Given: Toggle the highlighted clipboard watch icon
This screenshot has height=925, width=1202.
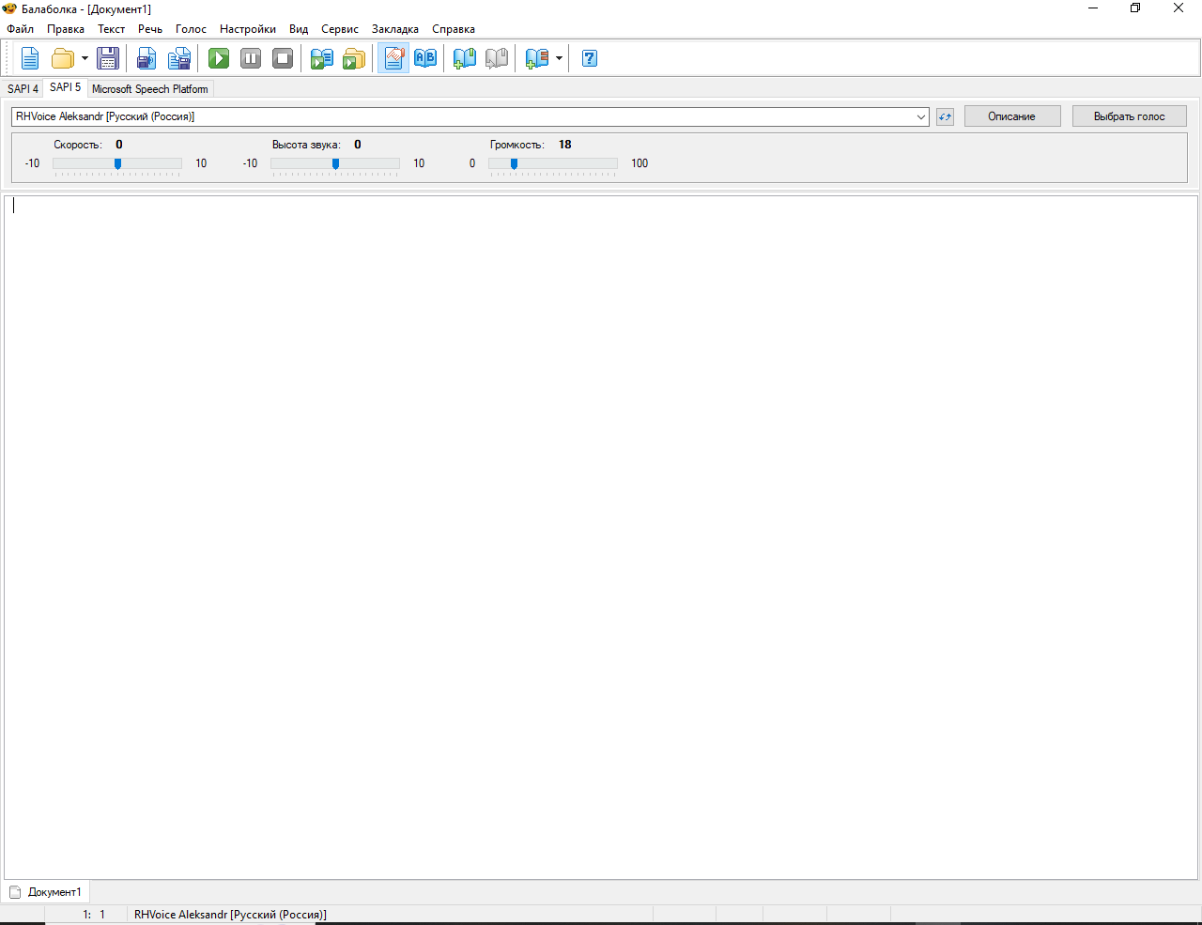Looking at the screenshot, I should point(394,58).
